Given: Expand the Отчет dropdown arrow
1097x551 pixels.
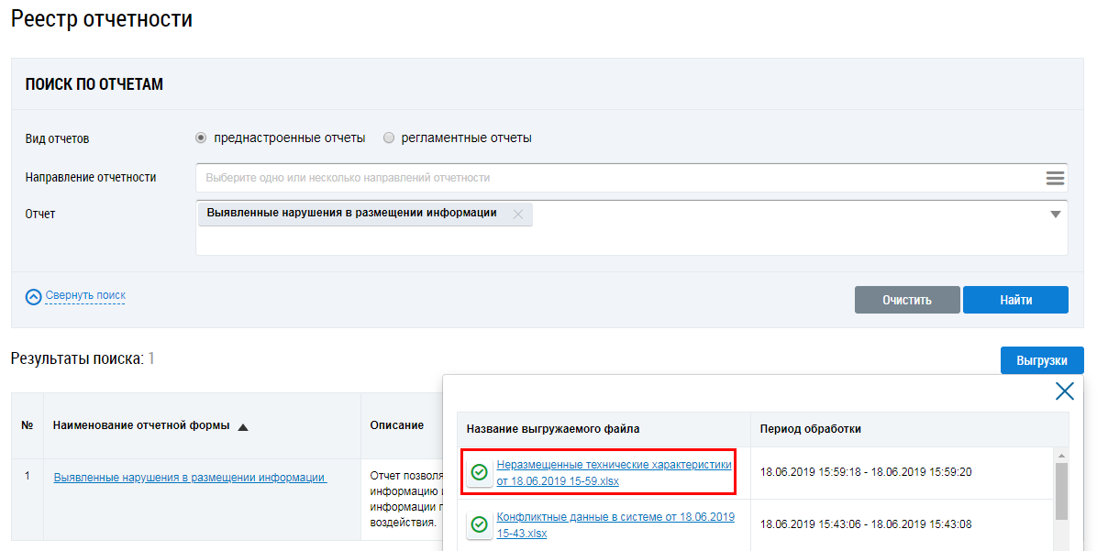Looking at the screenshot, I should pyautogui.click(x=1055, y=214).
